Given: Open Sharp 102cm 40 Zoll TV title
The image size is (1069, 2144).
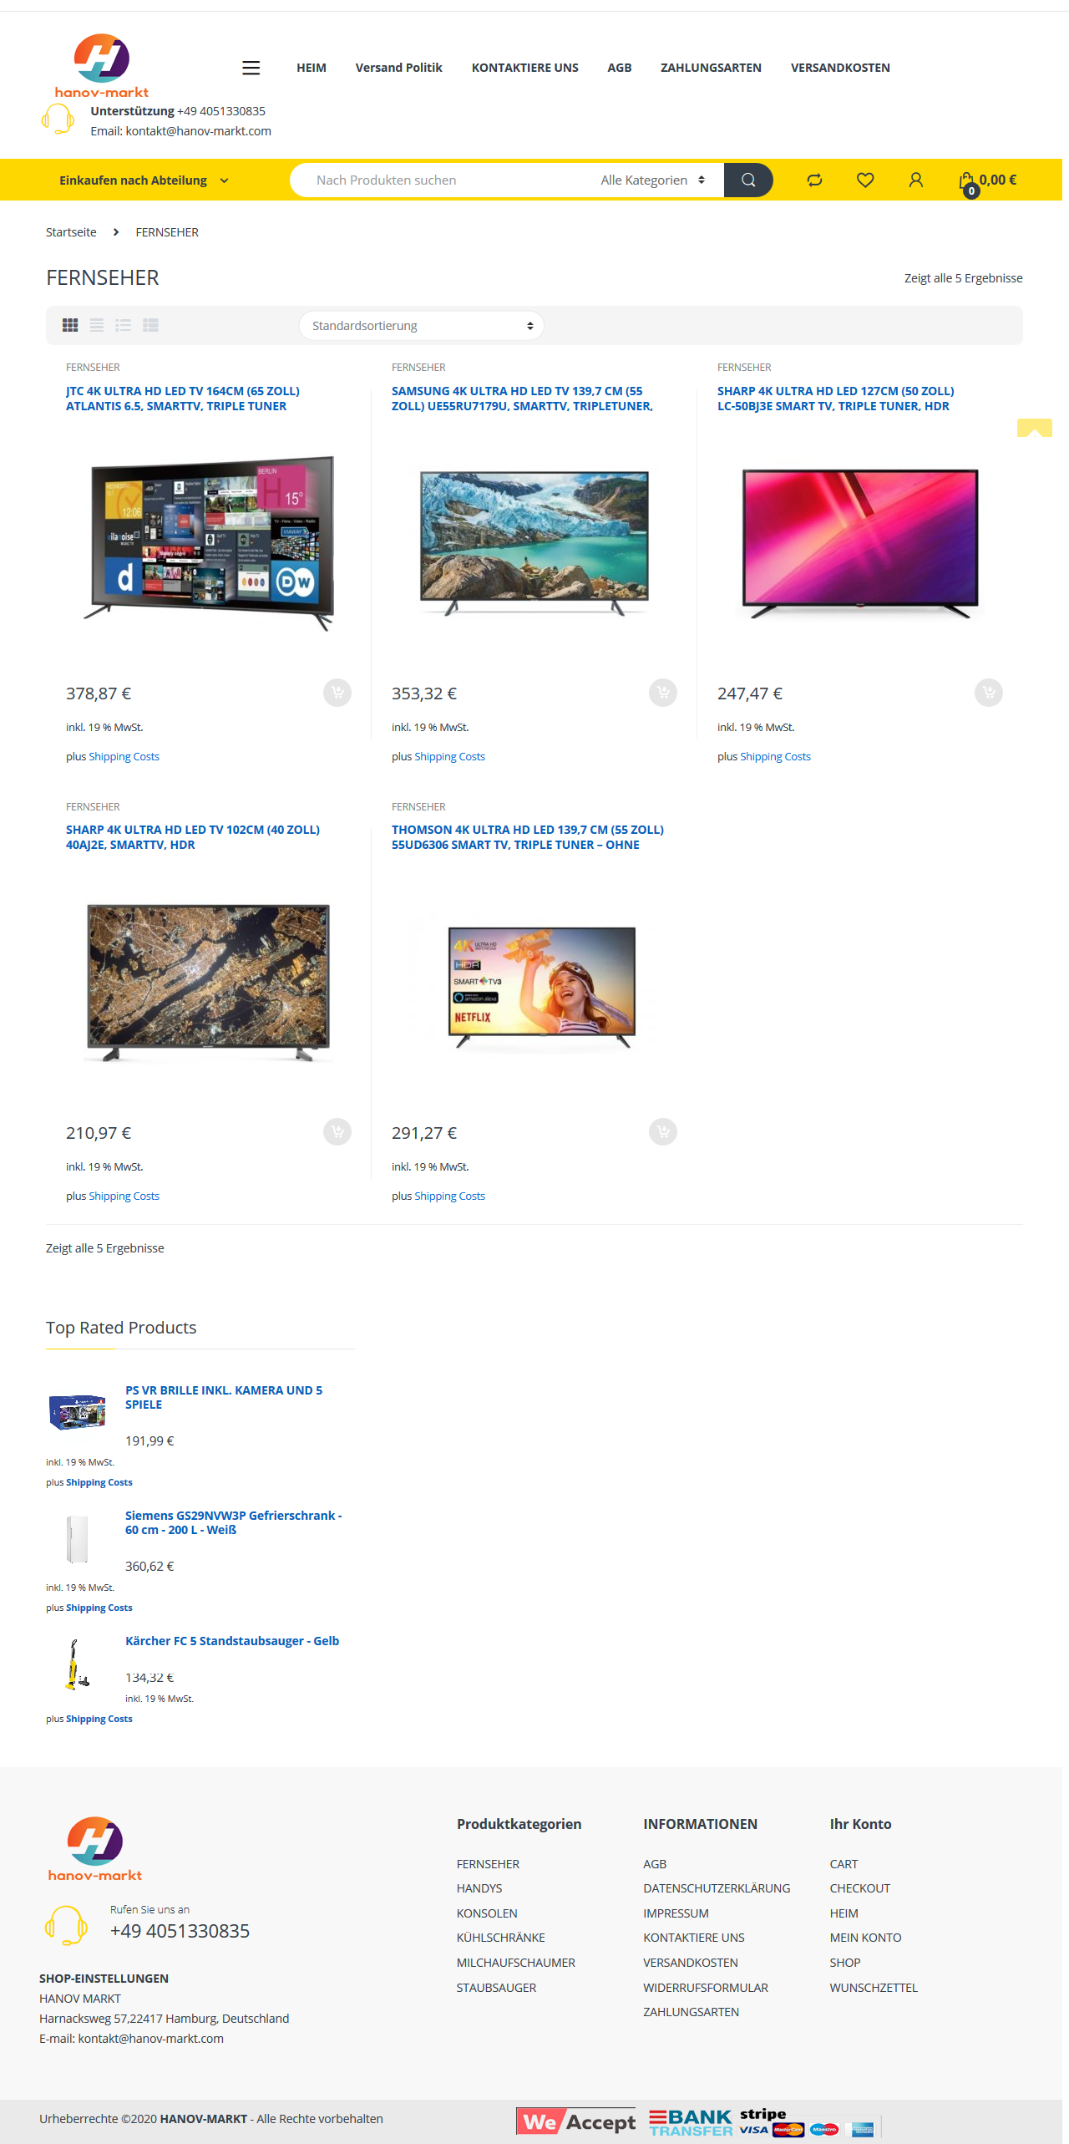Looking at the screenshot, I should click(x=193, y=837).
